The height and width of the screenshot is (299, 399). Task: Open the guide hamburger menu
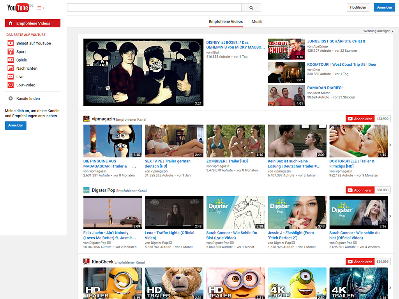pos(41,8)
